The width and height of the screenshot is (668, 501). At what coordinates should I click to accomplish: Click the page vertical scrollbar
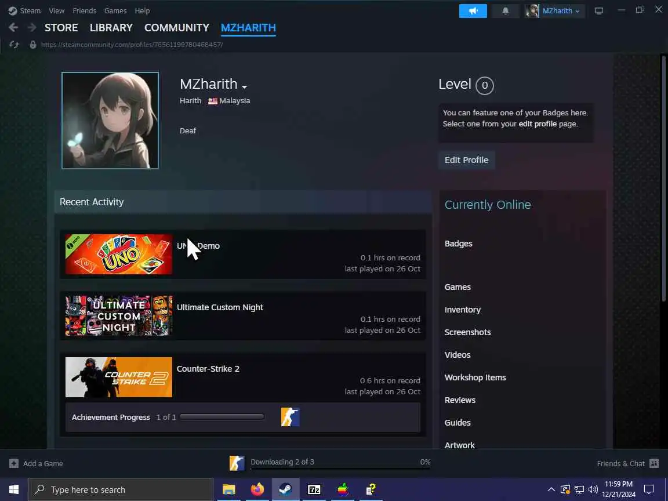[663, 179]
